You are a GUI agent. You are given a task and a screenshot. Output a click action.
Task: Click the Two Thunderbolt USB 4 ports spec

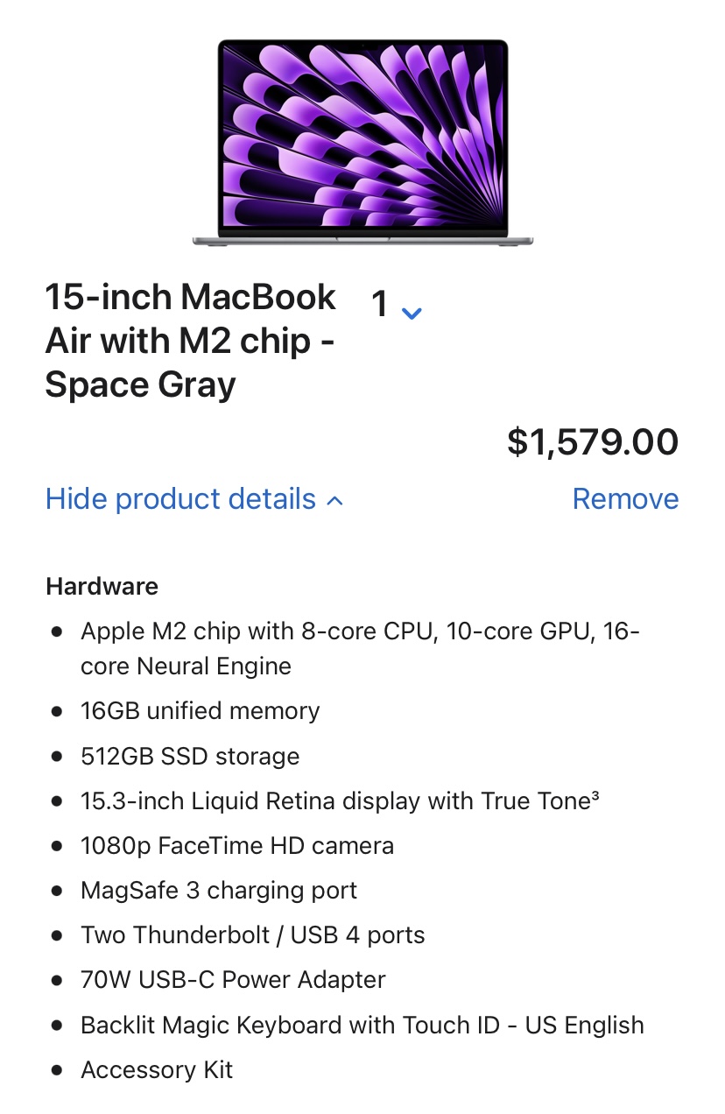pyautogui.click(x=252, y=935)
